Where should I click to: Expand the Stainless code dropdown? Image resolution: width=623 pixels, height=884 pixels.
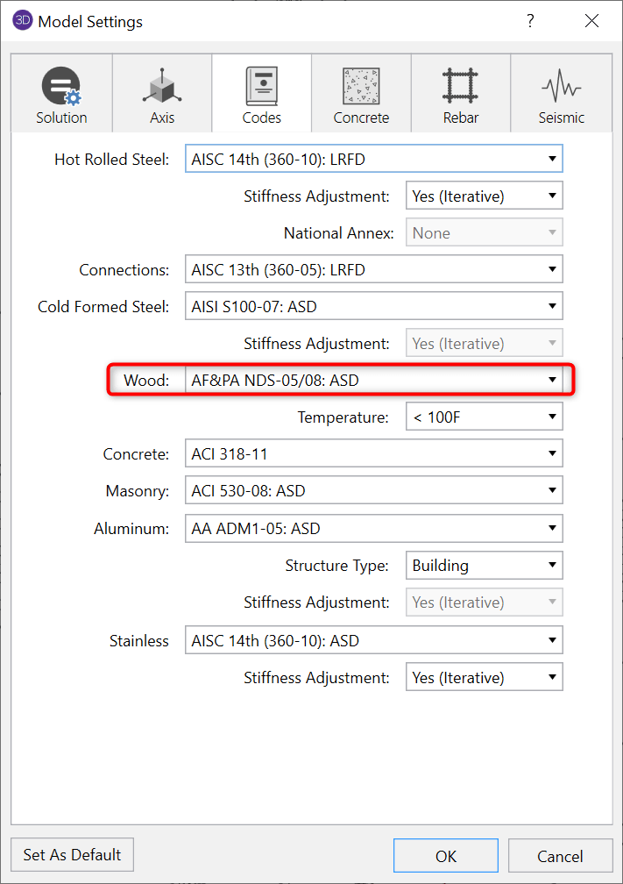[373, 641]
